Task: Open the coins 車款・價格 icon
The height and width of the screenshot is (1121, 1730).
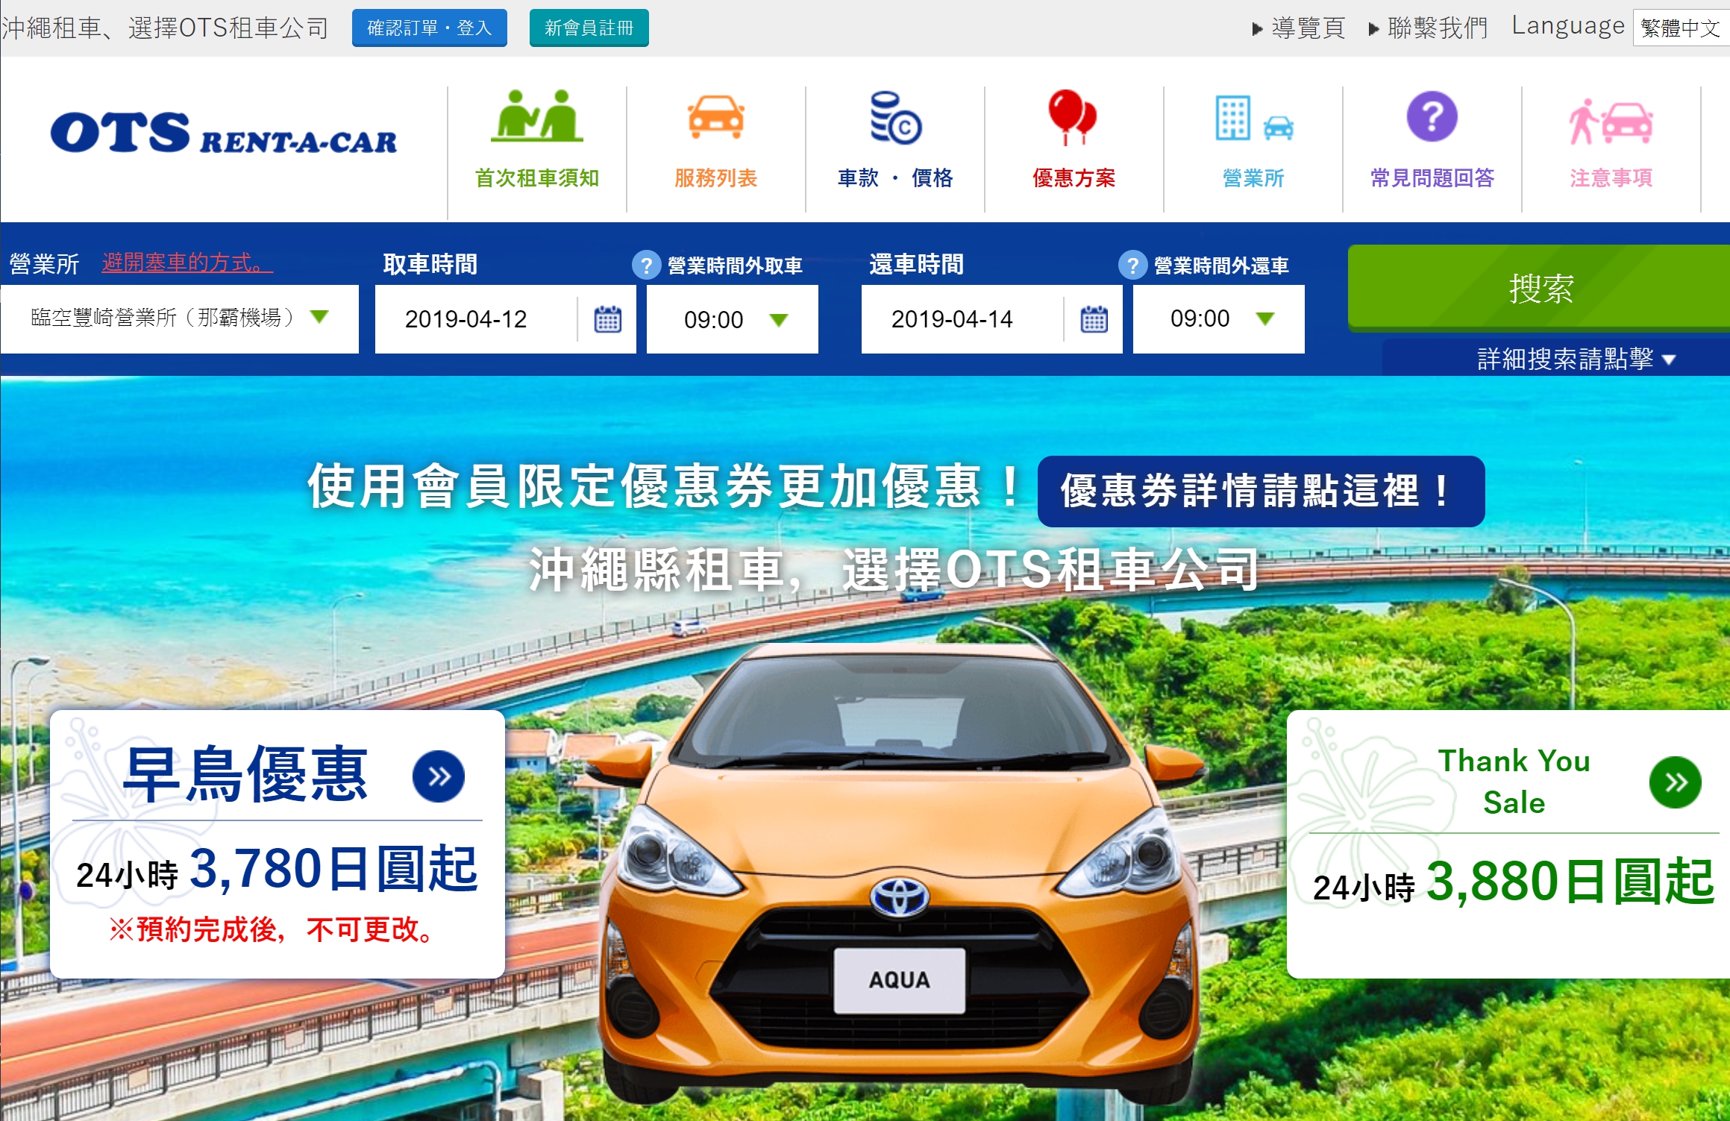Action: coord(895,117)
